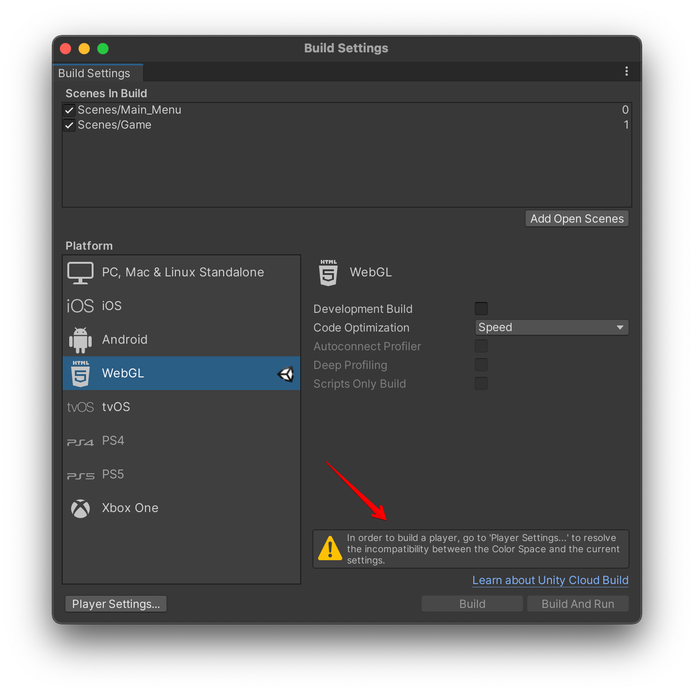Click the PC, Mac & Linux Standalone monitor icon

coord(80,273)
